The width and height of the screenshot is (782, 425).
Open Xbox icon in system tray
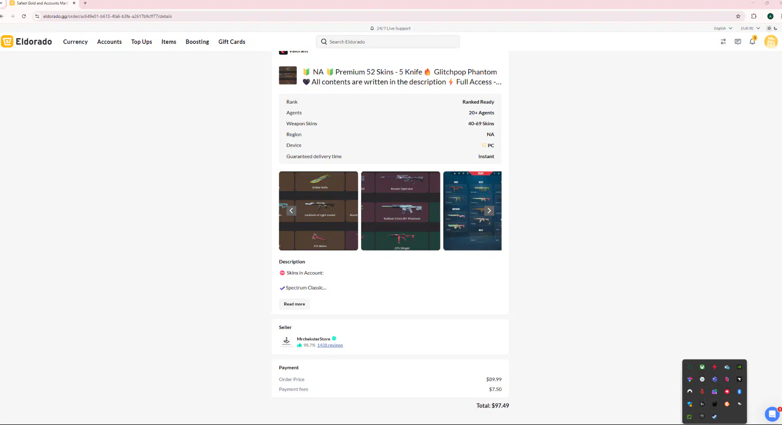point(702,367)
